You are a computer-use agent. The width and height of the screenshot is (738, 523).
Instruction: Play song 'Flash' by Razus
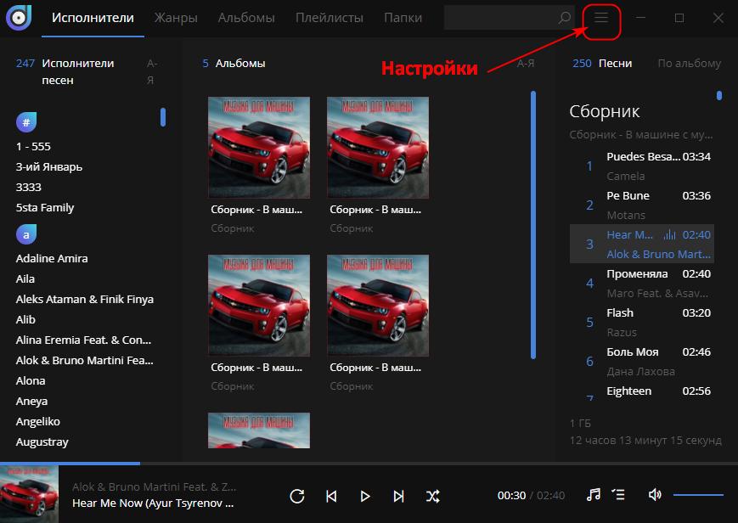pos(642,323)
